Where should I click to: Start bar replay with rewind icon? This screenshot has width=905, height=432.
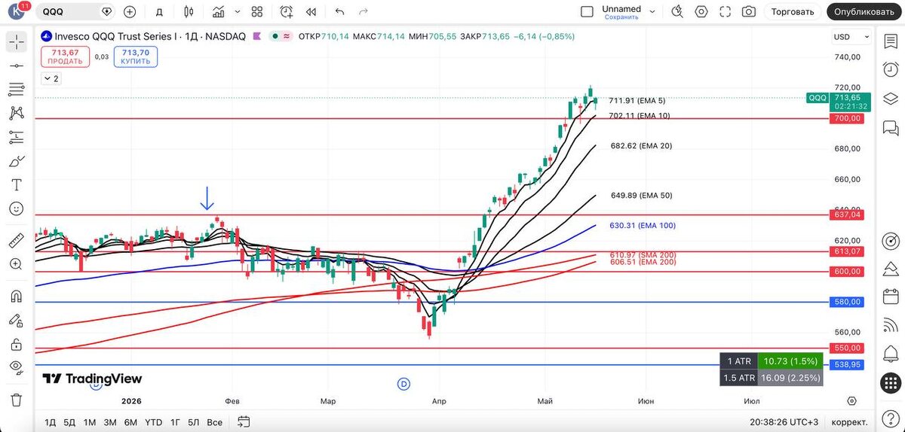click(x=311, y=11)
